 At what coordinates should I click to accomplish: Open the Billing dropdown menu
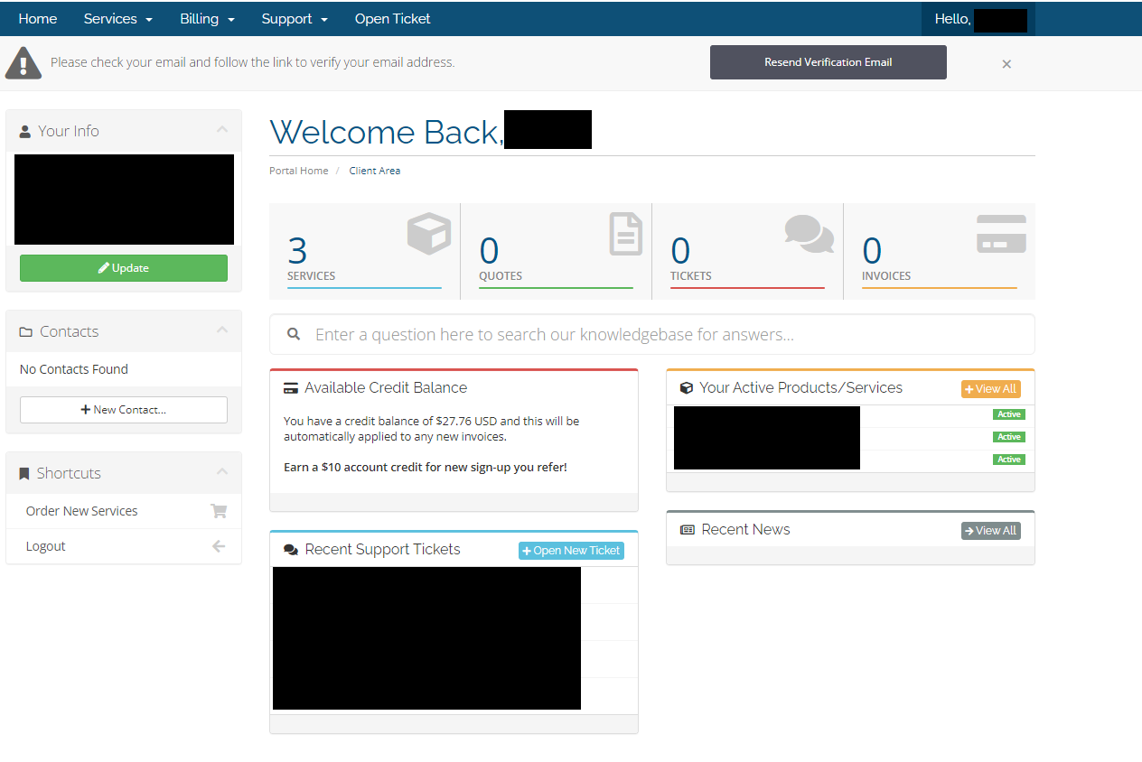(207, 19)
